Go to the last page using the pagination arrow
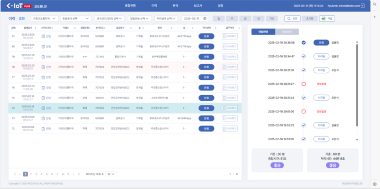This screenshot has height=189, width=380. pyautogui.click(x=79, y=174)
